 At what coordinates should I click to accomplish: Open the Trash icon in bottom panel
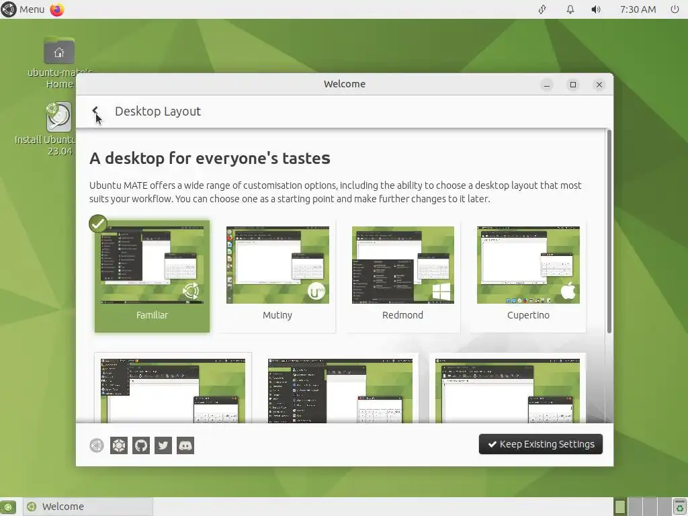point(679,507)
